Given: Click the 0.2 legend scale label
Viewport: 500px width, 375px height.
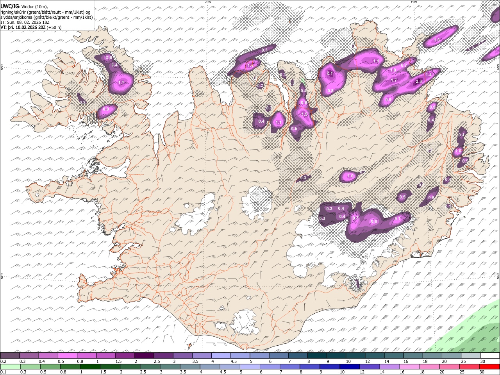Looking at the screenshot, I should 4,361.
